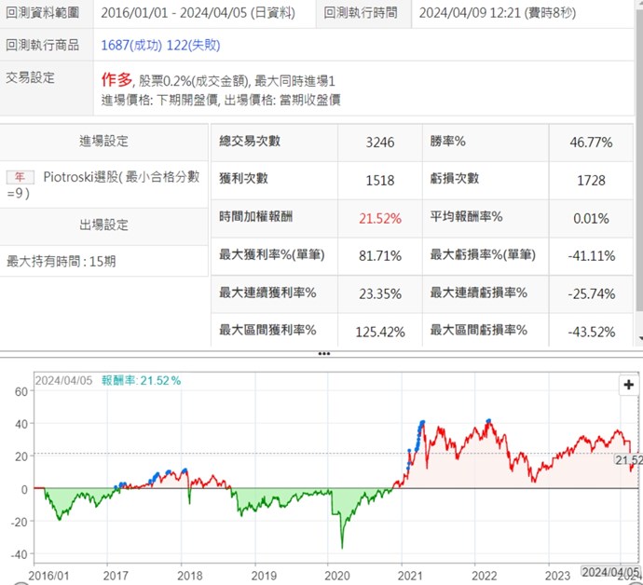Click the plus button on the chart
Viewport: 643px width, 585px height.
click(629, 385)
